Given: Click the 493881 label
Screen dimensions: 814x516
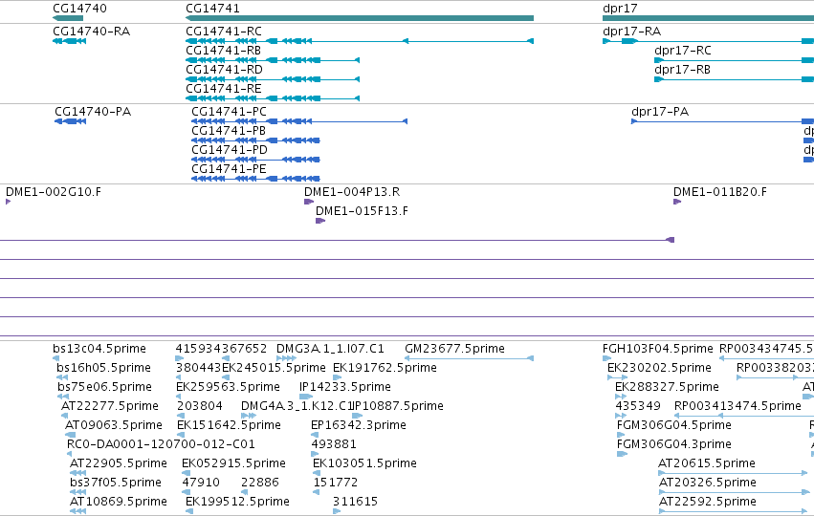Looking at the screenshot, I should [x=334, y=445].
